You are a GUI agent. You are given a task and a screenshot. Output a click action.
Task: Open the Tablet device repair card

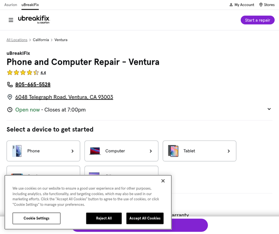(199, 151)
